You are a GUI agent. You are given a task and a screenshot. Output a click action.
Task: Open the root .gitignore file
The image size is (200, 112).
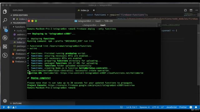point(19,58)
